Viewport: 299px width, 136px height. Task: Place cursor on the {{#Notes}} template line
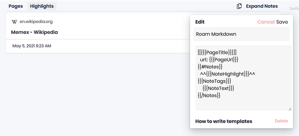210,67
